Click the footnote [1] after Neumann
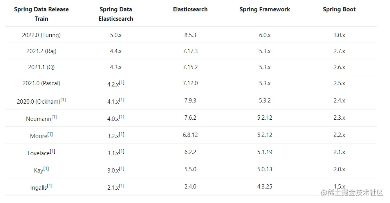The image size is (390, 203). 54,117
